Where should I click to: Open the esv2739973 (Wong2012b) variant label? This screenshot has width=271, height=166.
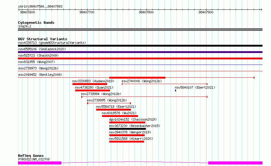(38, 68)
